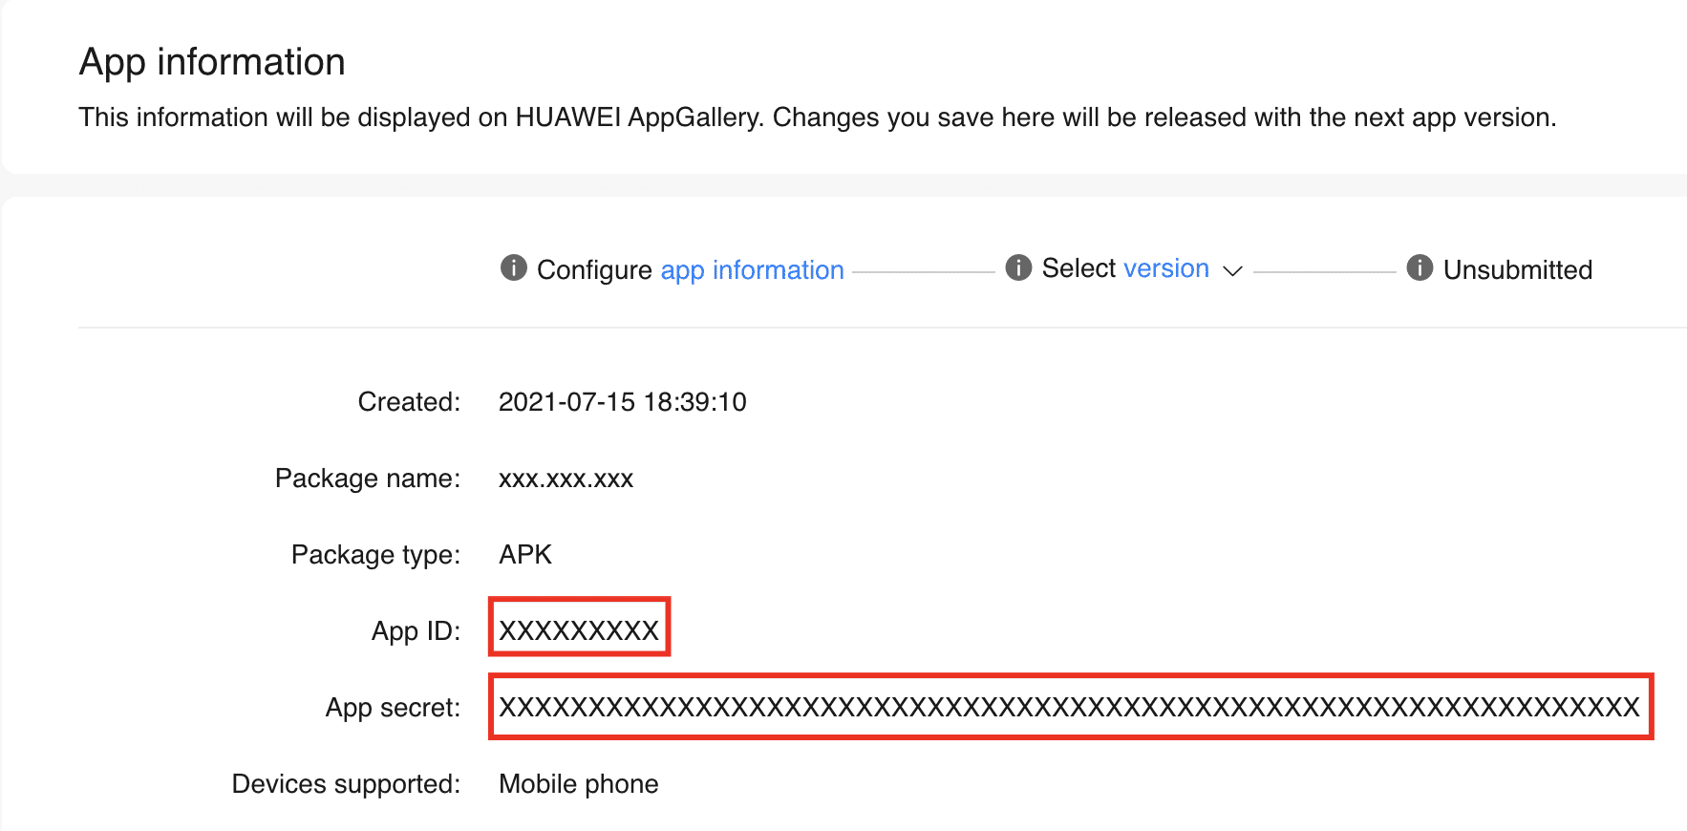Click the Mobile phone device value

pyautogui.click(x=578, y=784)
